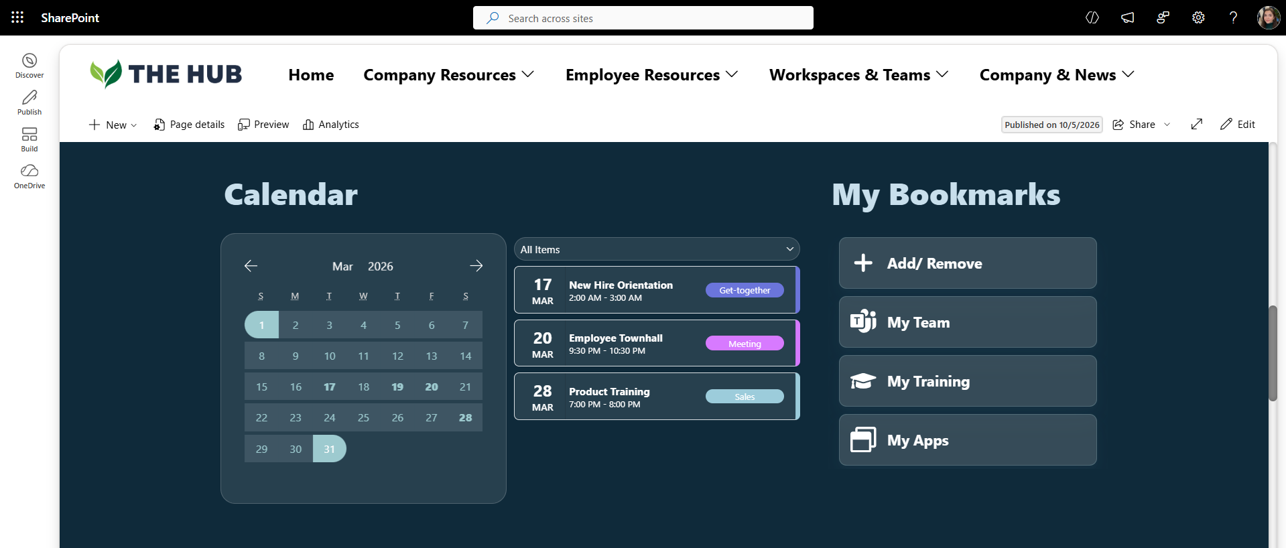Image resolution: width=1286 pixels, height=548 pixels.
Task: Open Discover in the left sidebar
Action: pos(29,66)
